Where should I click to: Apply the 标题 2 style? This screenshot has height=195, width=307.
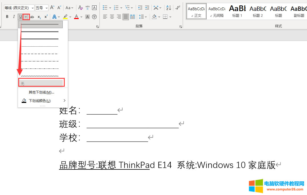pyautogui.click(x=258, y=11)
